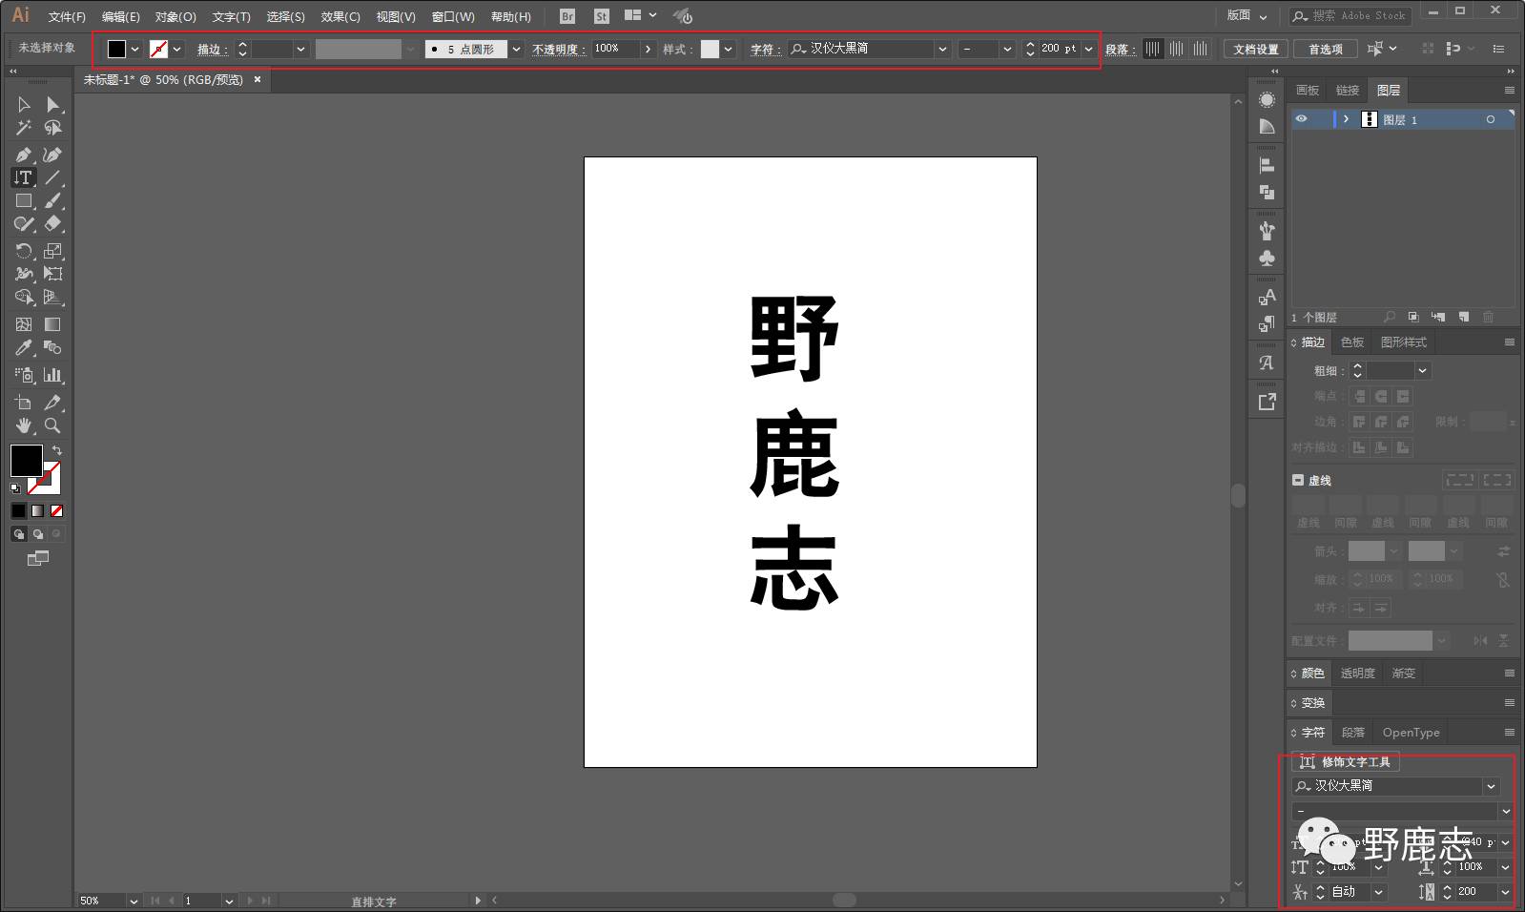This screenshot has height=912, width=1525.
Task: Open the 效果(C) menu
Action: 340,16
